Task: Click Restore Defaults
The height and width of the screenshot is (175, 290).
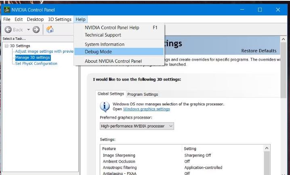Action: (x=259, y=51)
